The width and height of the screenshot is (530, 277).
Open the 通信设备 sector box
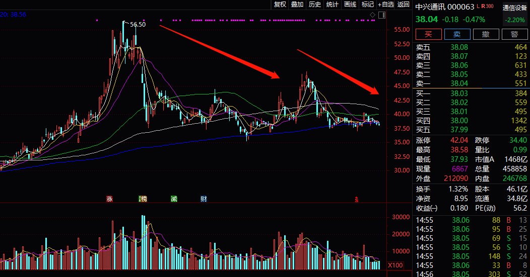click(515, 14)
